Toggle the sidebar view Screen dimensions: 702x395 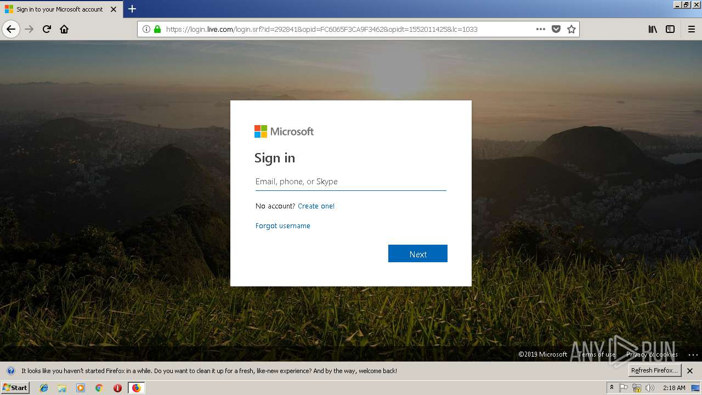[x=670, y=29]
